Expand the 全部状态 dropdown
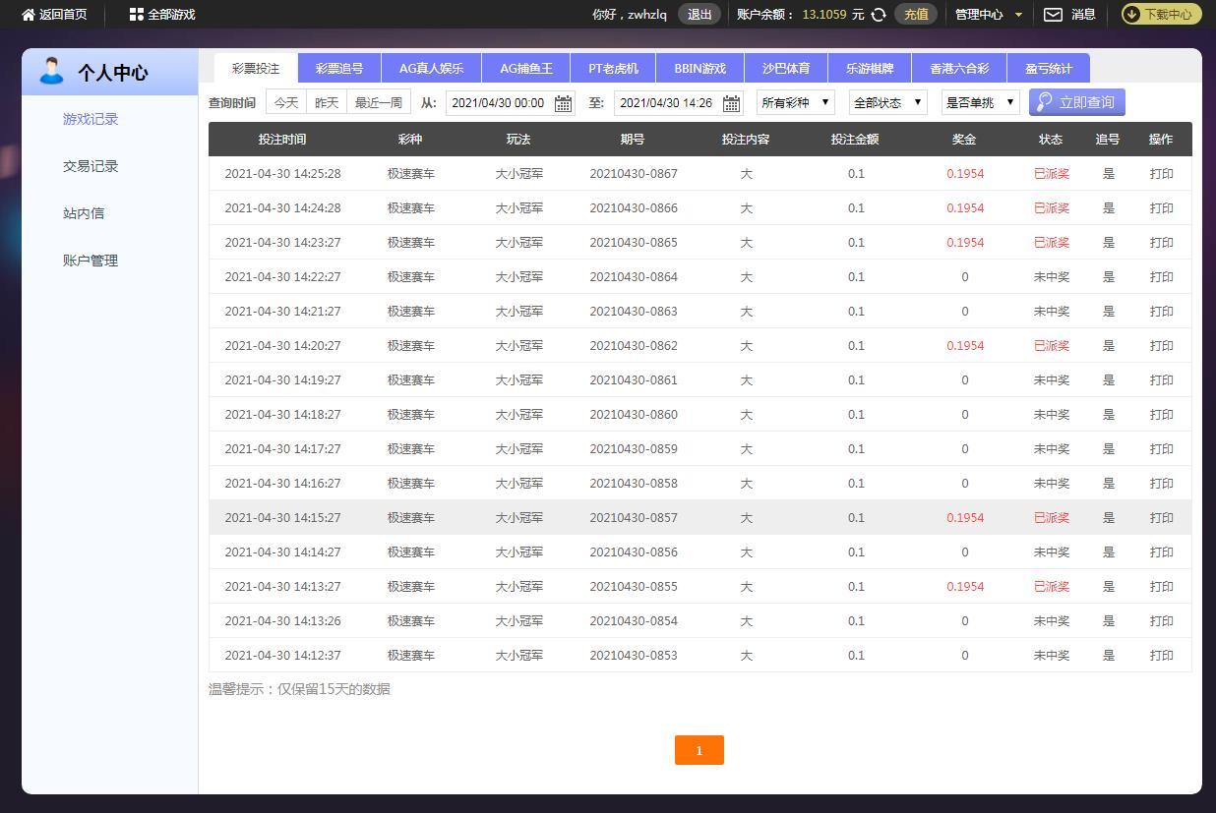Viewport: 1216px width, 813px height. click(x=887, y=102)
